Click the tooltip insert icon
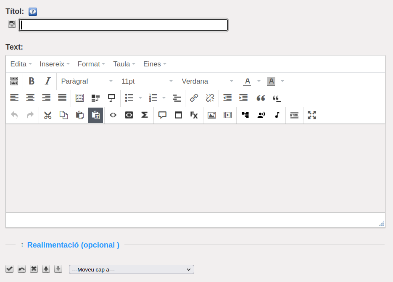This screenshot has width=393, height=282. [111, 98]
